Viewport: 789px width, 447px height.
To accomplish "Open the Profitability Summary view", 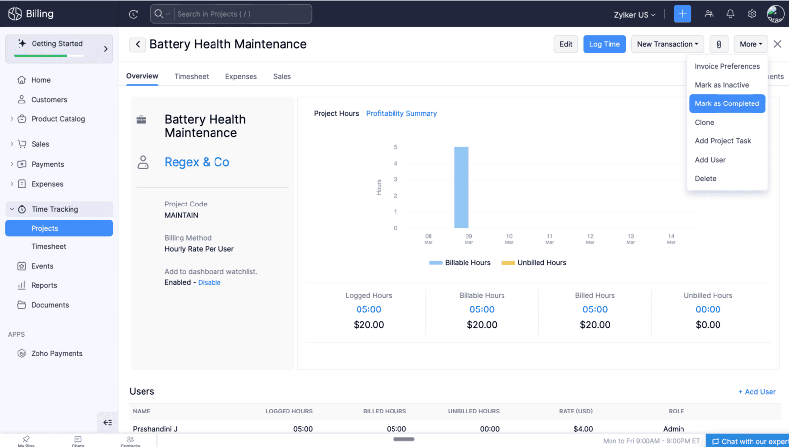I will tap(401, 113).
